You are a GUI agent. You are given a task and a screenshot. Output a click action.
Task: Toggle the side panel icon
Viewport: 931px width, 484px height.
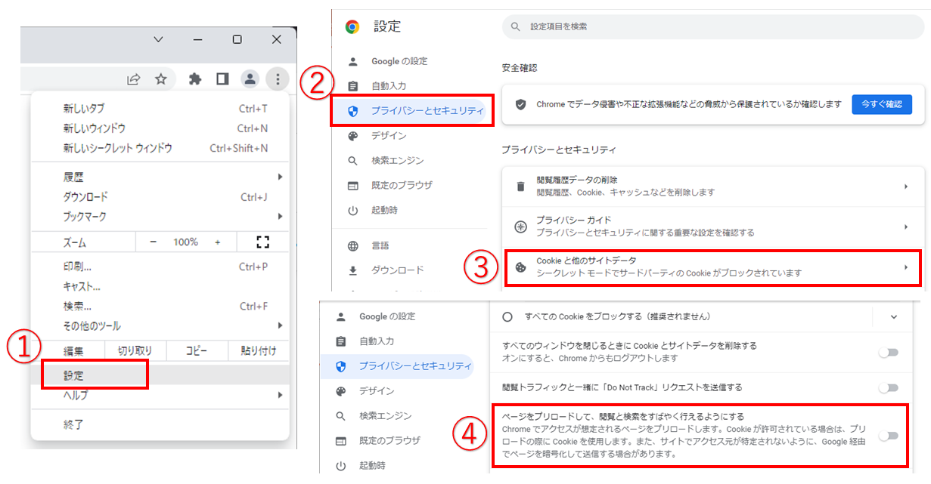[222, 79]
